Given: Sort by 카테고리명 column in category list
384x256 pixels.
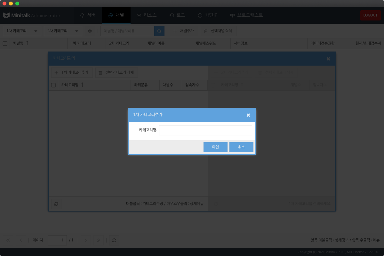Looking at the screenshot, I should pyautogui.click(x=94, y=85).
